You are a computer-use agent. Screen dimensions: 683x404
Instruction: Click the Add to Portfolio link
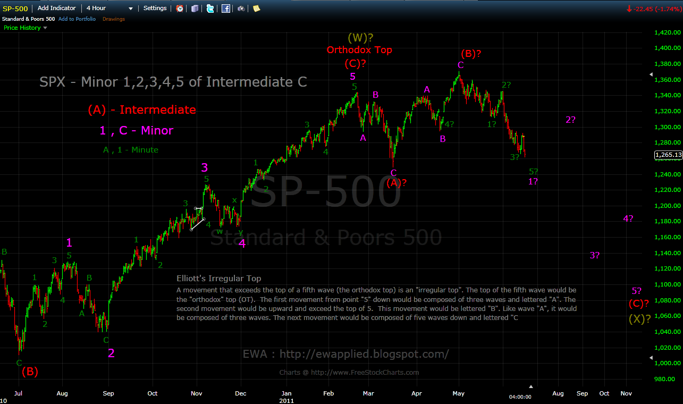(77, 19)
